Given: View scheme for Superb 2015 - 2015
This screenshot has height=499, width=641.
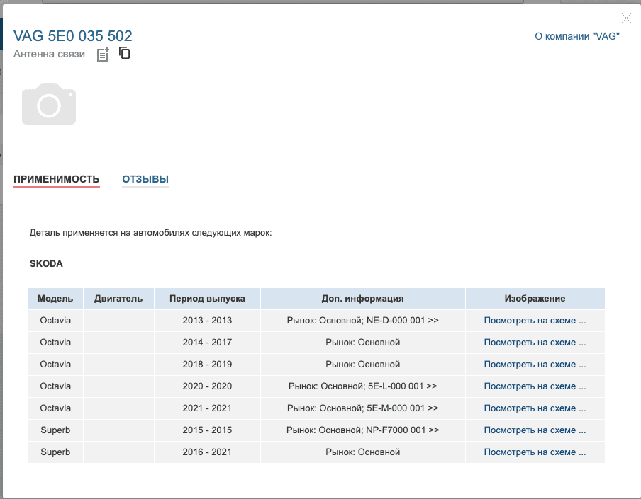Looking at the screenshot, I should [535, 430].
